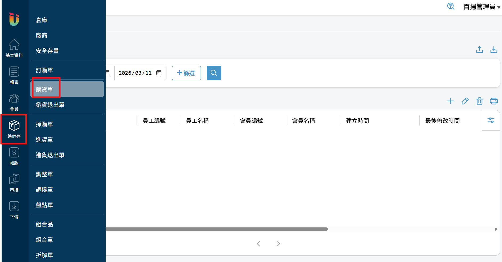The image size is (502, 262).
Task: Go to previous page arrow
Action: pyautogui.click(x=258, y=244)
